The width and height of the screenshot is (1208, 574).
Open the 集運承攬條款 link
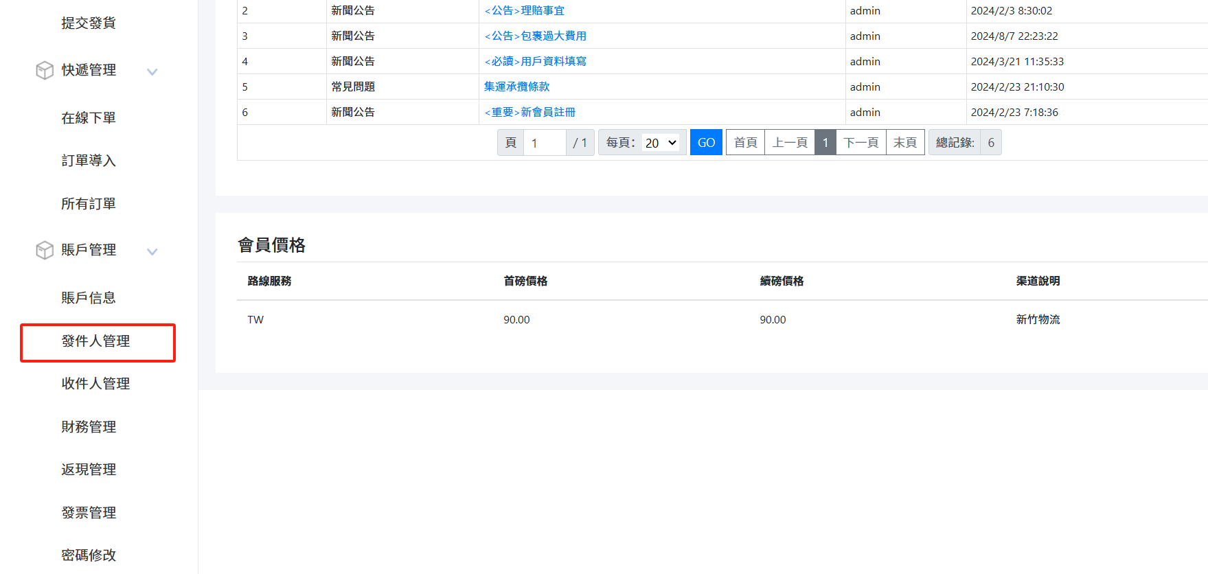pyautogui.click(x=516, y=87)
